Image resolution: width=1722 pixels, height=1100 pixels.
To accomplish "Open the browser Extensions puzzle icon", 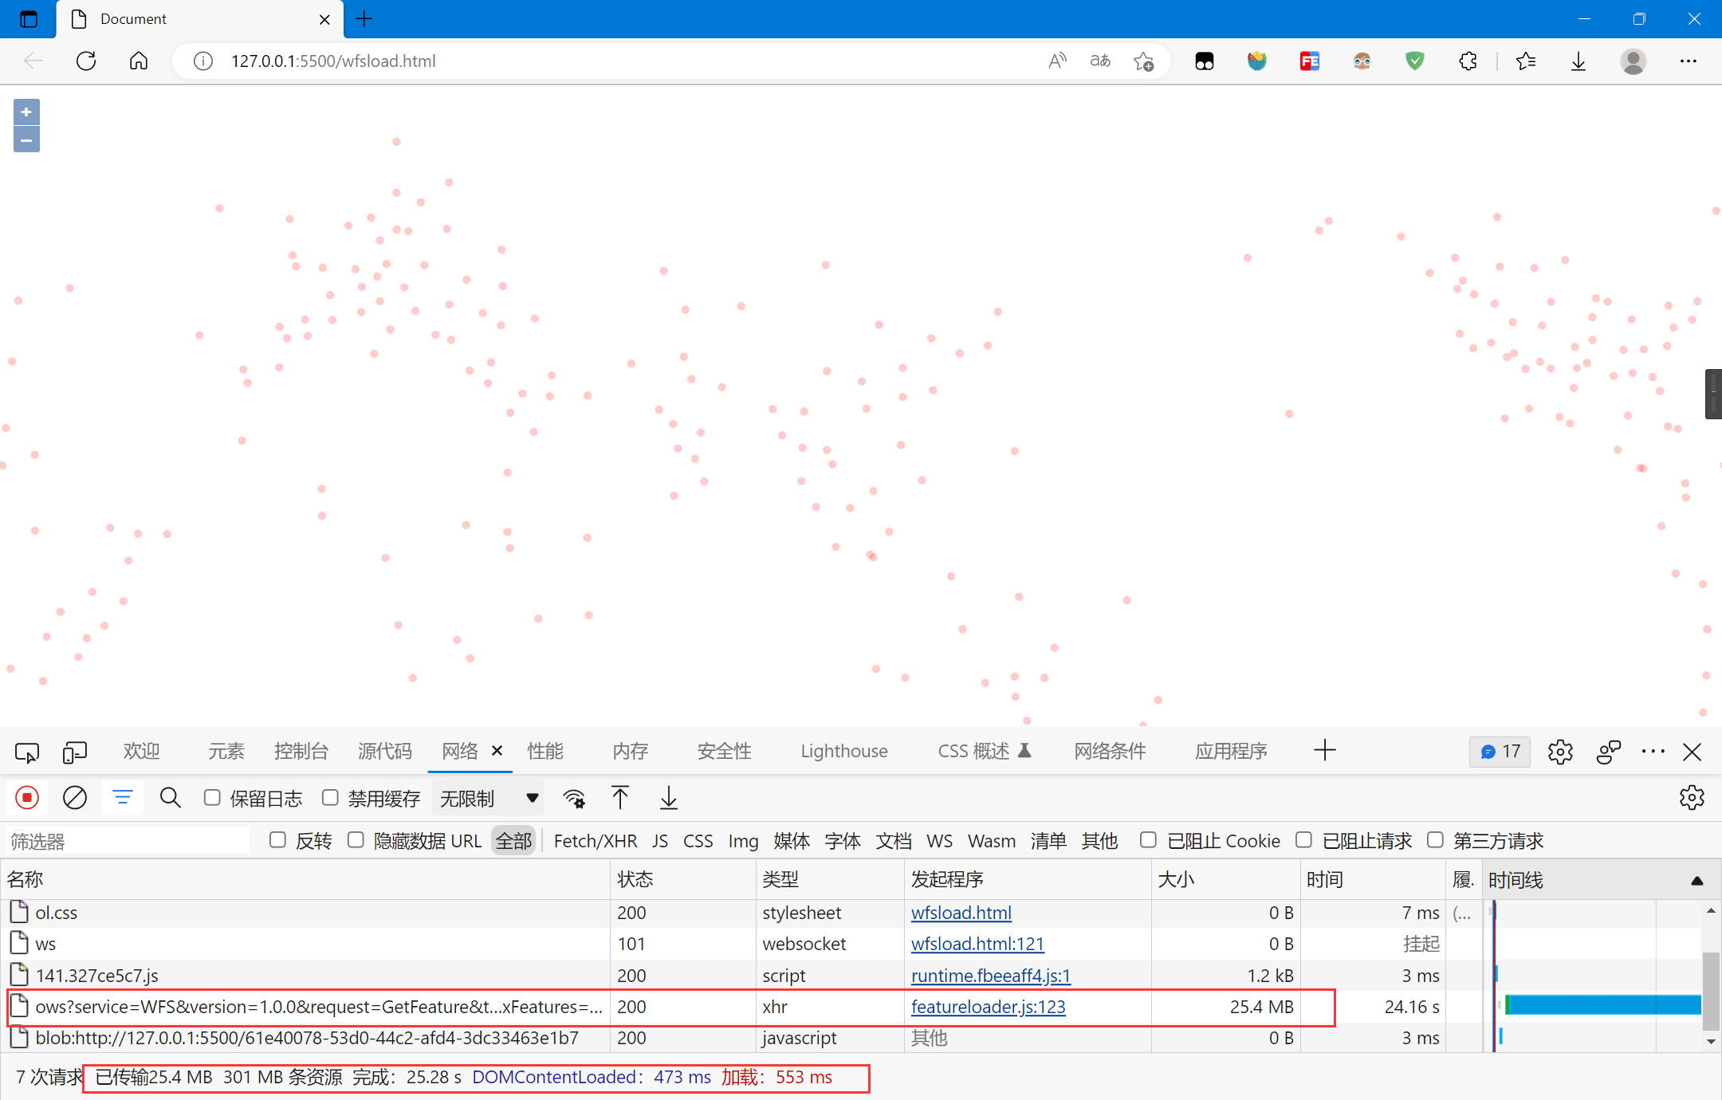I will (1468, 61).
